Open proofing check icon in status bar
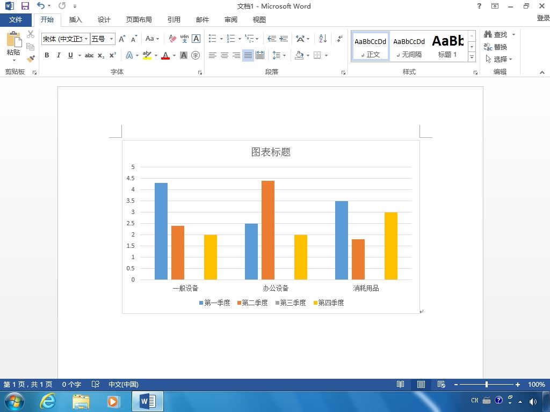The width and height of the screenshot is (550, 412). click(96, 384)
